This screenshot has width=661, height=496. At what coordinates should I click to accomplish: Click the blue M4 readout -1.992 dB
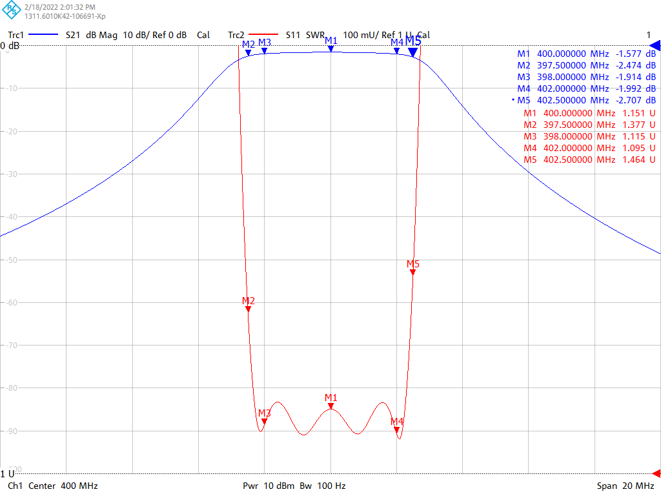pyautogui.click(x=586, y=88)
